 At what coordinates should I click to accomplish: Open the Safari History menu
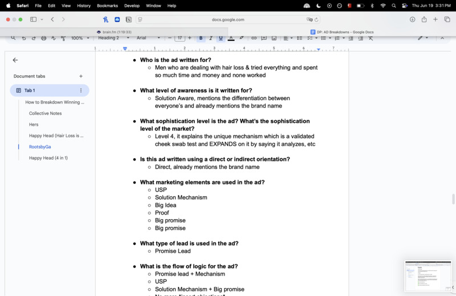84,6
